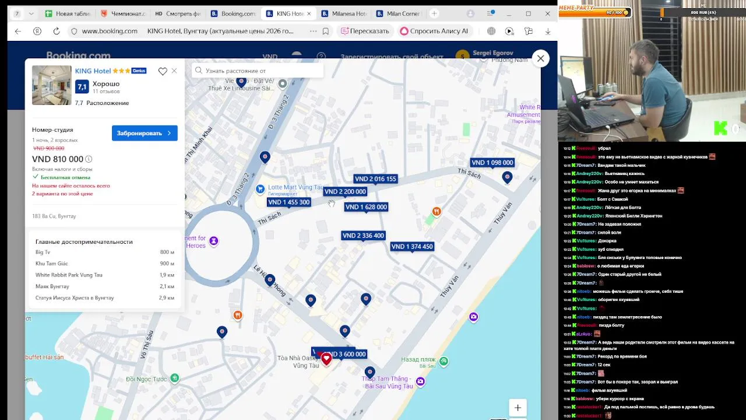Click the hotel pin near Thuê Xe Limousine
This screenshot has width=746, height=420.
pos(241,82)
